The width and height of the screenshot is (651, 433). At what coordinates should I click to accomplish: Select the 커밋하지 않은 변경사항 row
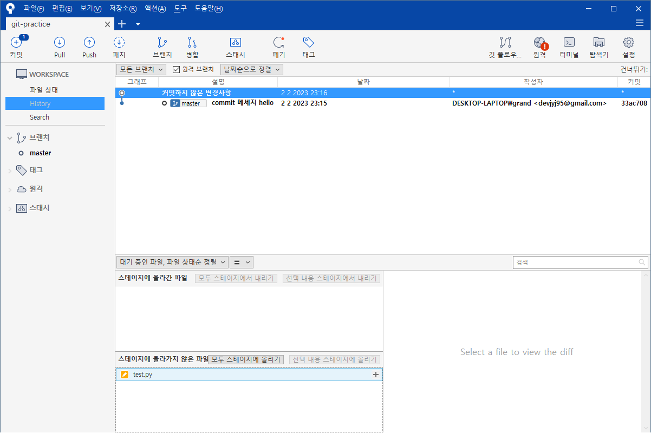383,93
